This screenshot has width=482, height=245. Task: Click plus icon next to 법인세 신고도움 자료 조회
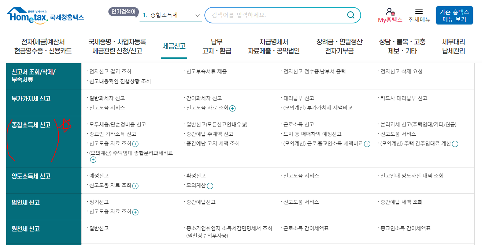coord(135,212)
